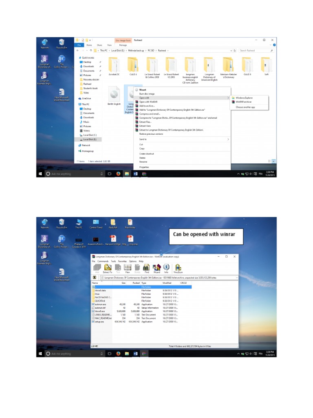Show hidden tray icons in File Explorer screenshot
Image resolution: width=313 pixels, height=418 pixels.
tap(238, 174)
